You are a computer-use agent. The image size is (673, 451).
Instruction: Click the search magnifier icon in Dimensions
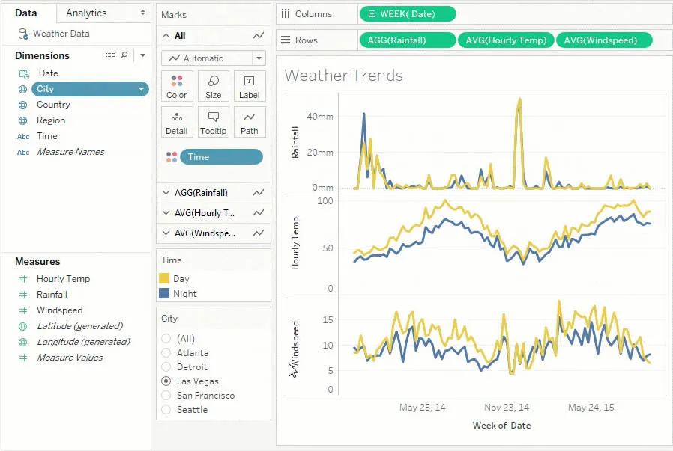coord(124,55)
